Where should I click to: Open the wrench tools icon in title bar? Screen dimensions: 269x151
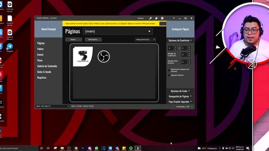pos(150,18)
